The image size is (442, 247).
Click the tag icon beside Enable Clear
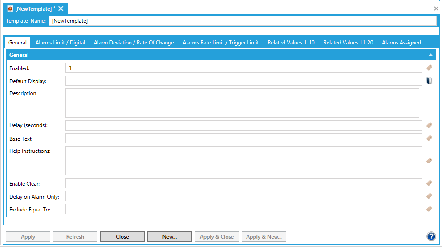click(x=429, y=183)
